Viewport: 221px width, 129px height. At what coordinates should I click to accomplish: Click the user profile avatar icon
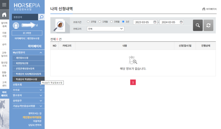click(x=16, y=25)
